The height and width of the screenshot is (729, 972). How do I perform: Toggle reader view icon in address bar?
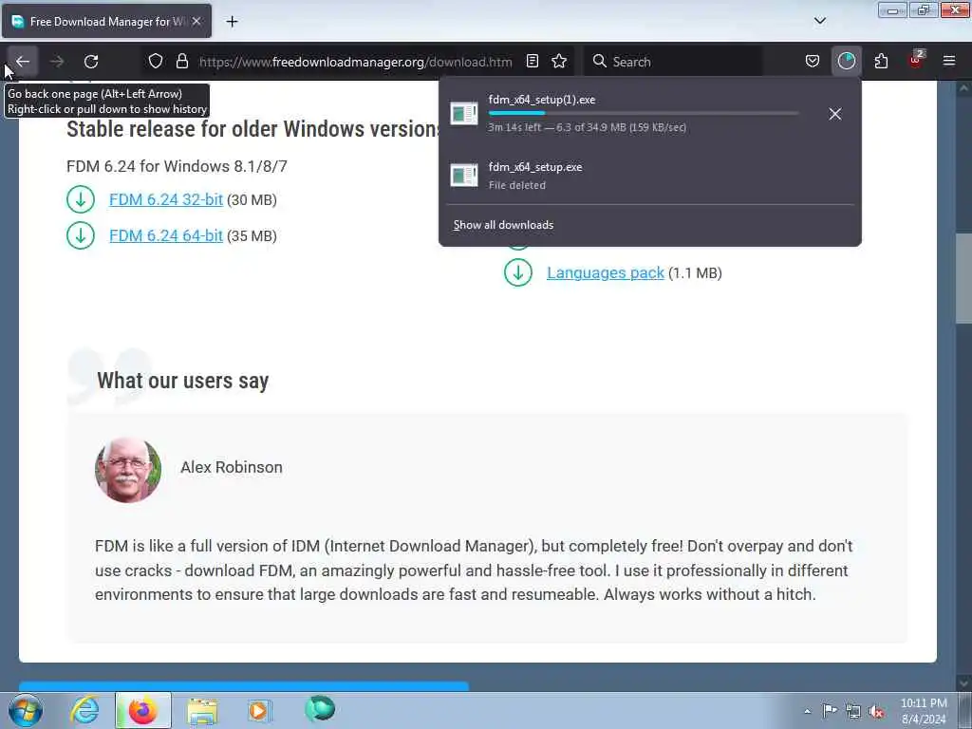532,62
